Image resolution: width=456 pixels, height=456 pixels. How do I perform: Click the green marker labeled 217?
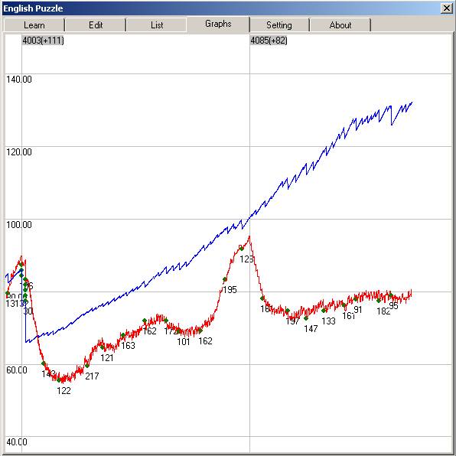click(87, 366)
